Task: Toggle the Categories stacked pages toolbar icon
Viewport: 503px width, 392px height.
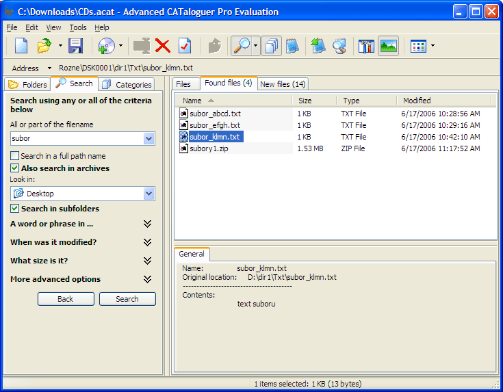Action: click(272, 46)
